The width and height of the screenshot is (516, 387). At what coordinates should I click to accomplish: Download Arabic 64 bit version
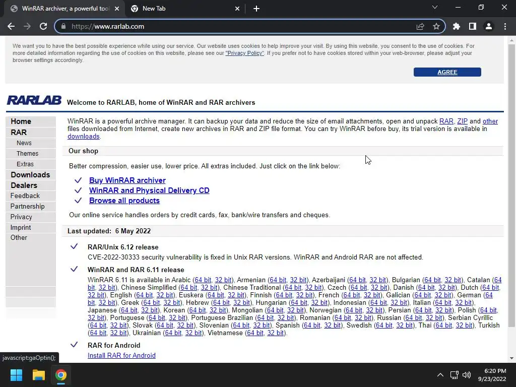(x=203, y=280)
